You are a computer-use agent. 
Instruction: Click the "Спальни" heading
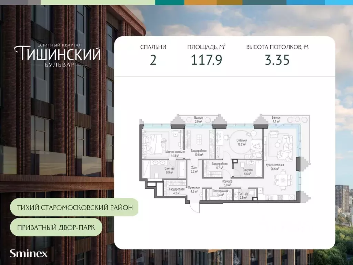coord(153,47)
